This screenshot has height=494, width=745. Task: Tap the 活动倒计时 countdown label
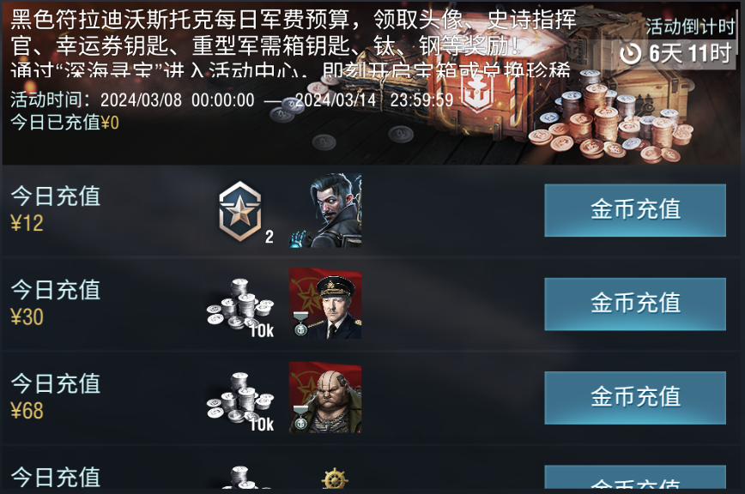[x=690, y=27]
